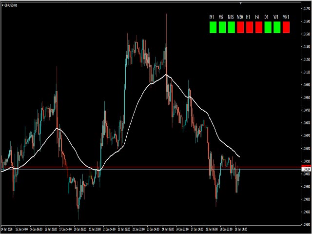Image resolution: width=312 pixels, height=234 pixels.
Task: Select the MN1 label text
Action: pyautogui.click(x=286, y=17)
